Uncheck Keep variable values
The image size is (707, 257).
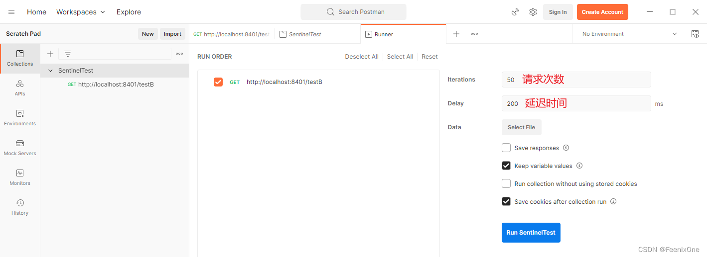tap(506, 166)
